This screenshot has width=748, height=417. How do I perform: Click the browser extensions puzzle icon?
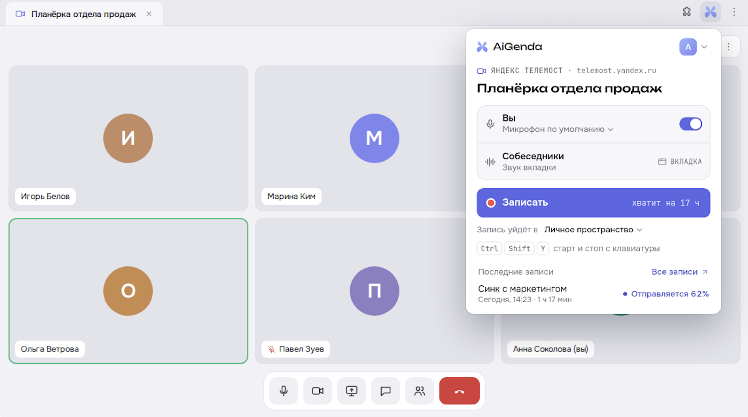point(686,12)
